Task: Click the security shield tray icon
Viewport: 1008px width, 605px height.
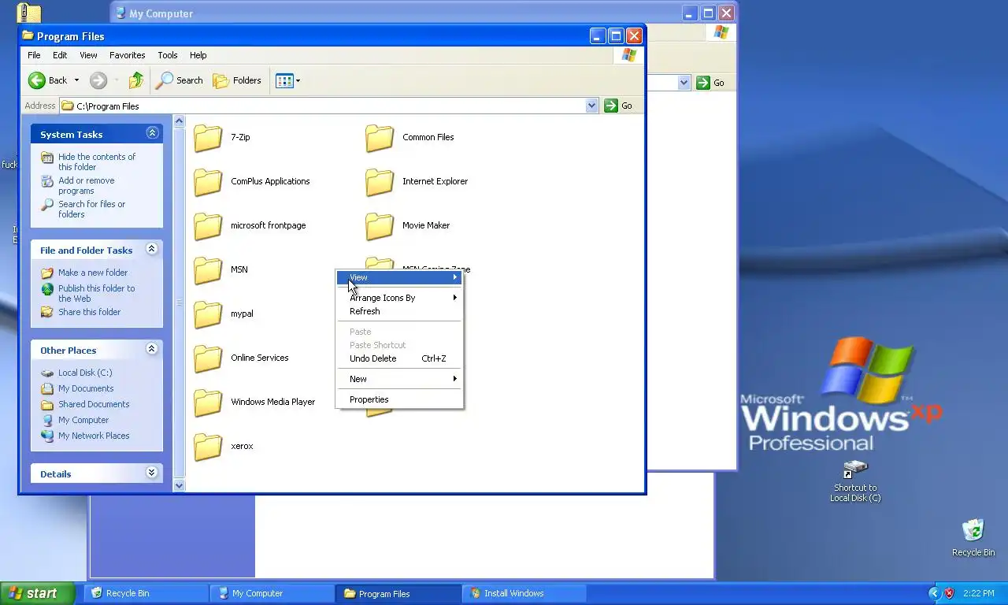Action: [x=949, y=593]
